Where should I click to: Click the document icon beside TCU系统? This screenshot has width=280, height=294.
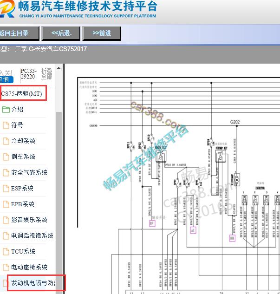6,251
